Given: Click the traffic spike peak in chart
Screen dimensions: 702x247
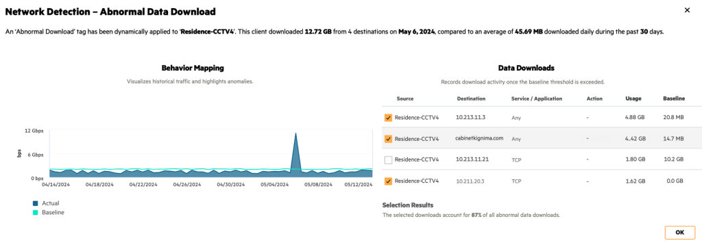Looking at the screenshot, I should 295,133.
